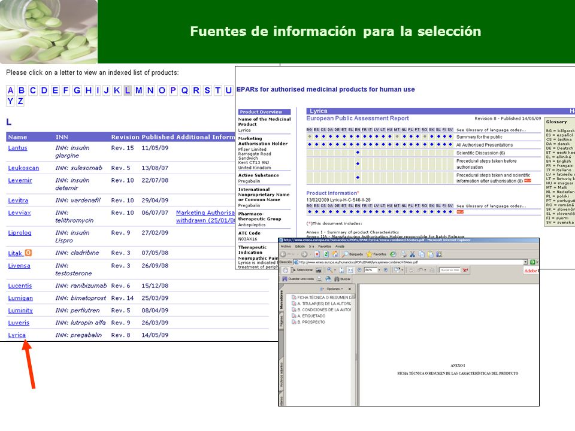Open the Favoritos menu
Screen dimensions: 575x431
tap(325, 246)
